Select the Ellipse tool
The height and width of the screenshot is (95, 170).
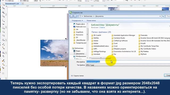[3, 32]
